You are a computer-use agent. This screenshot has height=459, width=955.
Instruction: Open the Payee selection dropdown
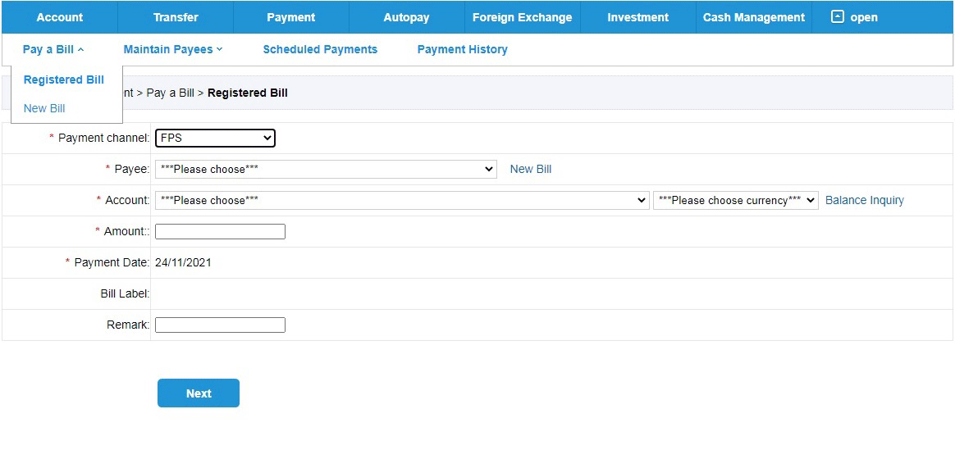click(326, 169)
